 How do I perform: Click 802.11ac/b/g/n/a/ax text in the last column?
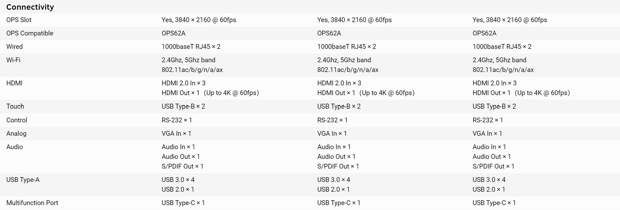(503, 70)
